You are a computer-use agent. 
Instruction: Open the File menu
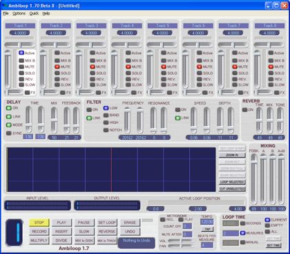(6, 13)
